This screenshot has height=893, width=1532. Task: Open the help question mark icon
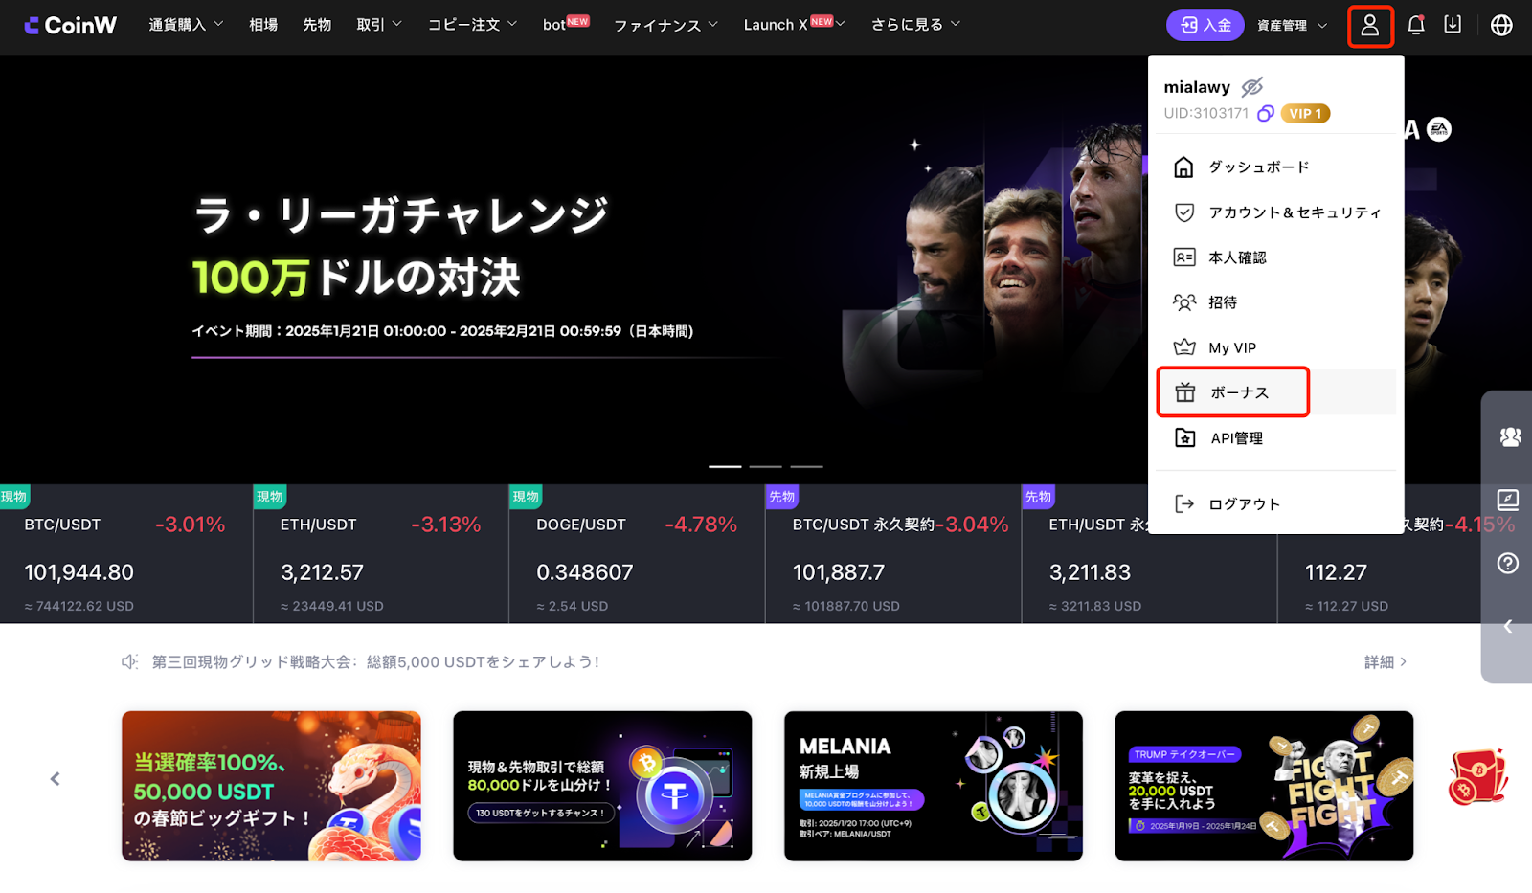click(x=1508, y=563)
